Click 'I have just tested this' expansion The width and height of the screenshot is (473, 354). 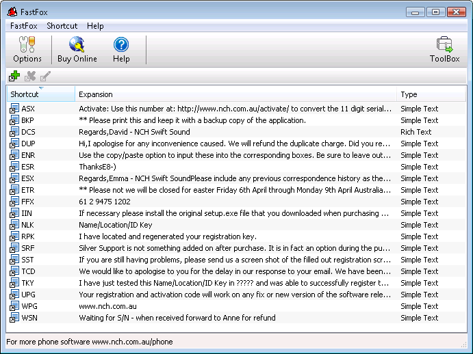[x=234, y=283]
